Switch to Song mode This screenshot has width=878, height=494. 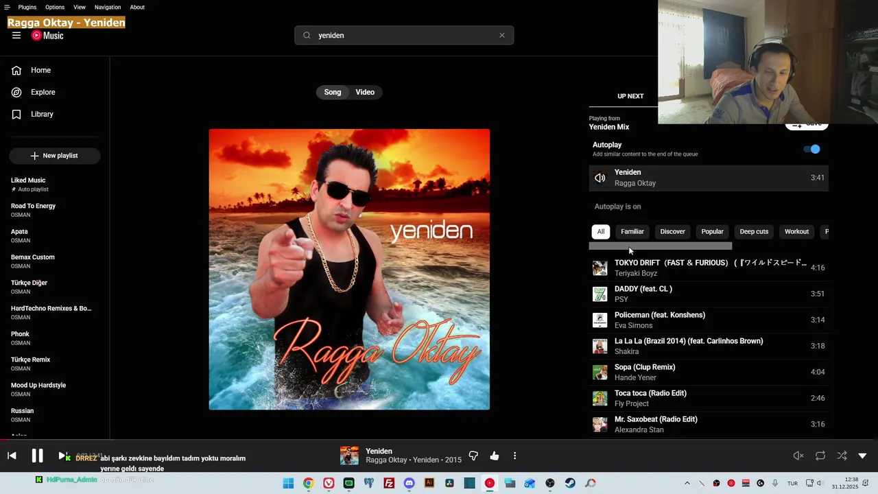[333, 92]
